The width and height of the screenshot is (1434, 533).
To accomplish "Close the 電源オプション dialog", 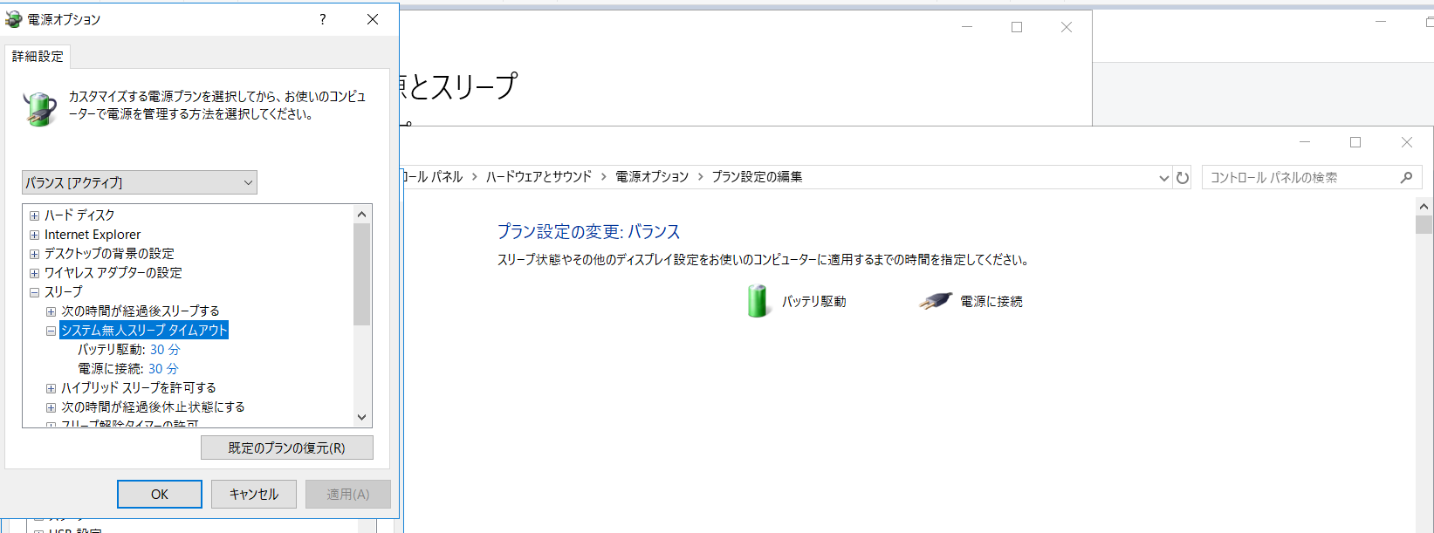I will [373, 19].
